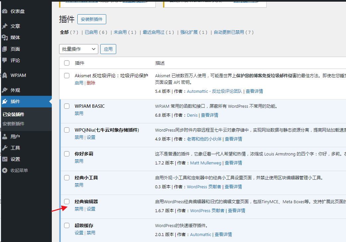Viewport: 346px width, 242px height.
Task: Click the dashboard gauge icon
Action: (x=5, y=11)
